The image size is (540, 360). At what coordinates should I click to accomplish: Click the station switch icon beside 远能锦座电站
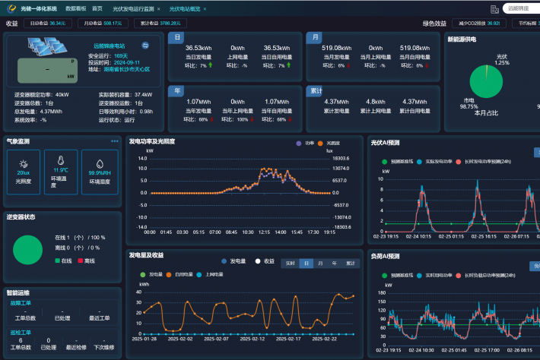[145, 46]
